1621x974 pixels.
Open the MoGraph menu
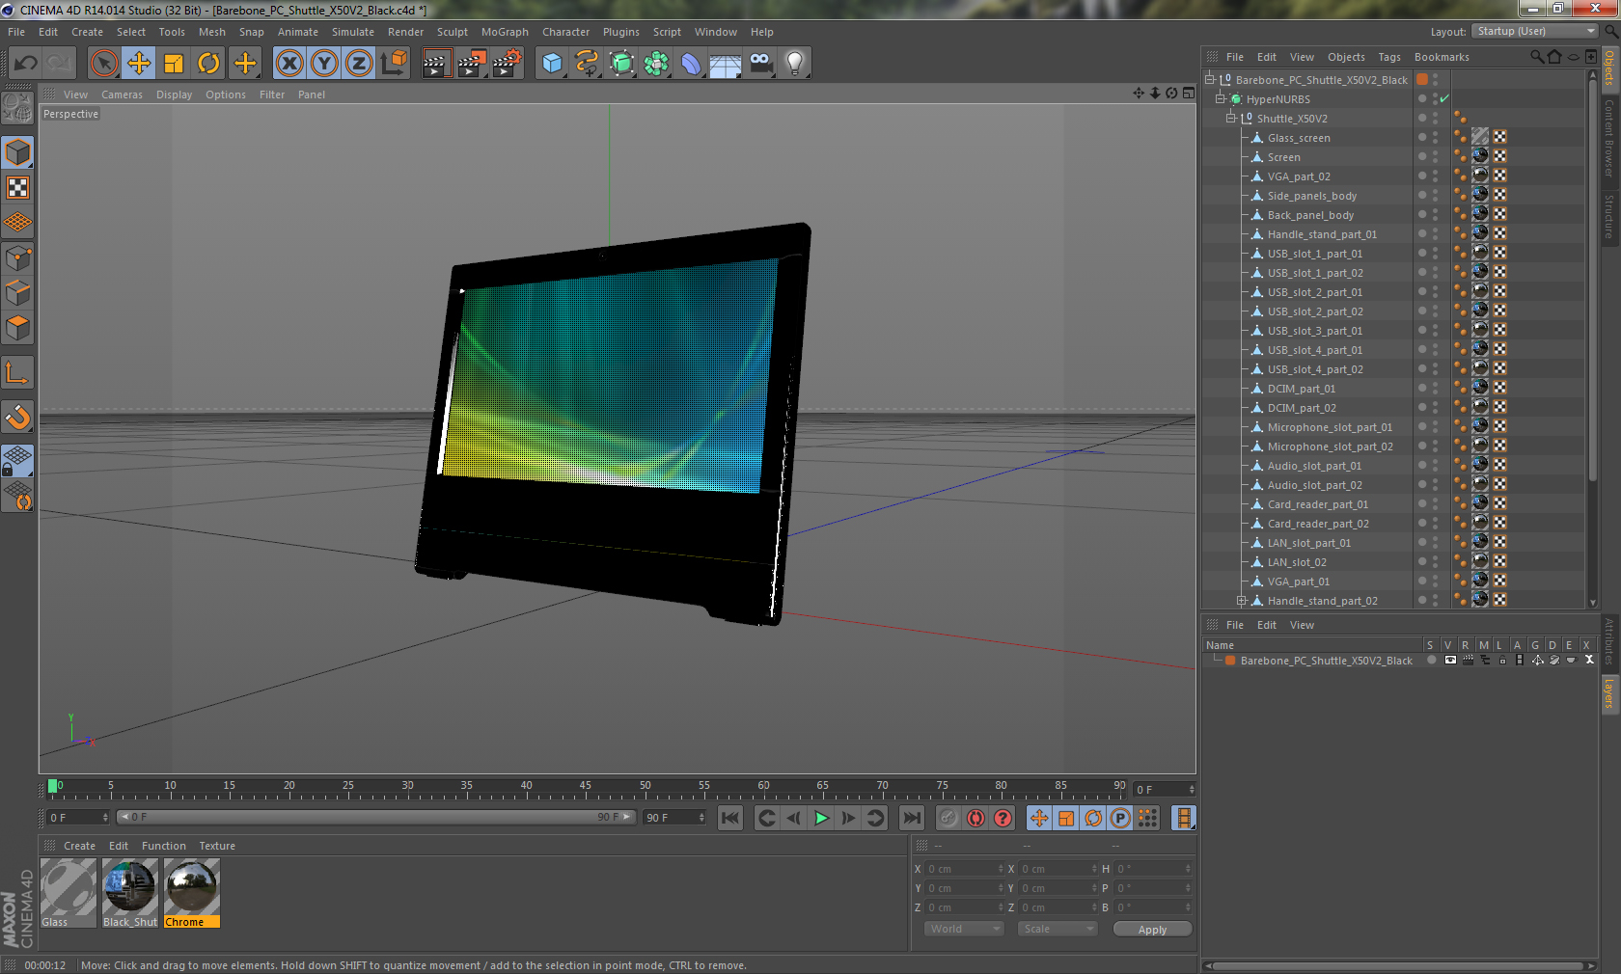(x=505, y=32)
